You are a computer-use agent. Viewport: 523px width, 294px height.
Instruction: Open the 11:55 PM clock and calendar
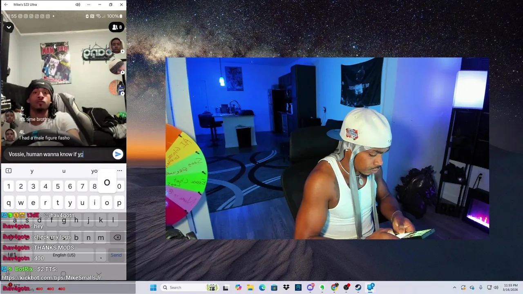511,287
